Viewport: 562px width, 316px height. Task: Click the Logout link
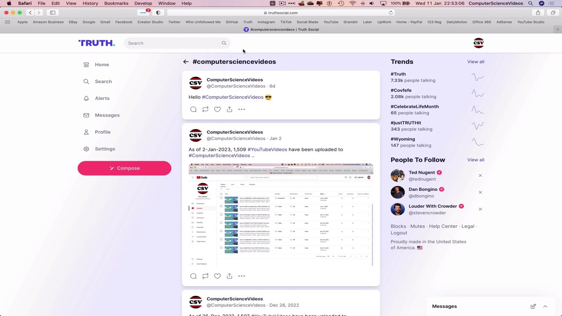[x=399, y=233]
